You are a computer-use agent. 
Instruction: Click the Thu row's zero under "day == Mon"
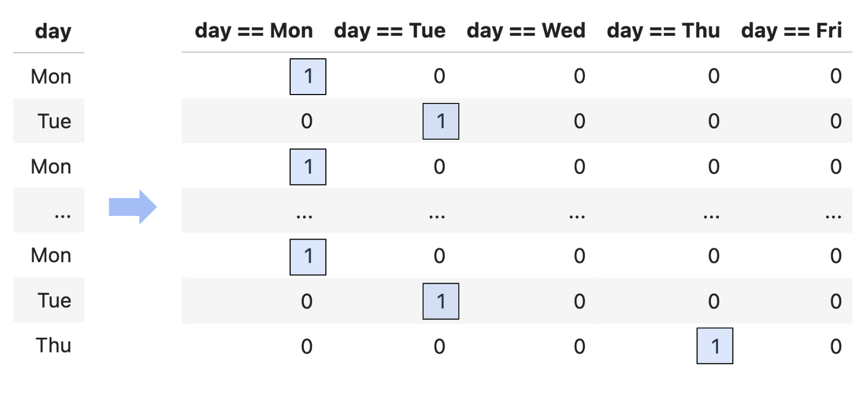306,347
